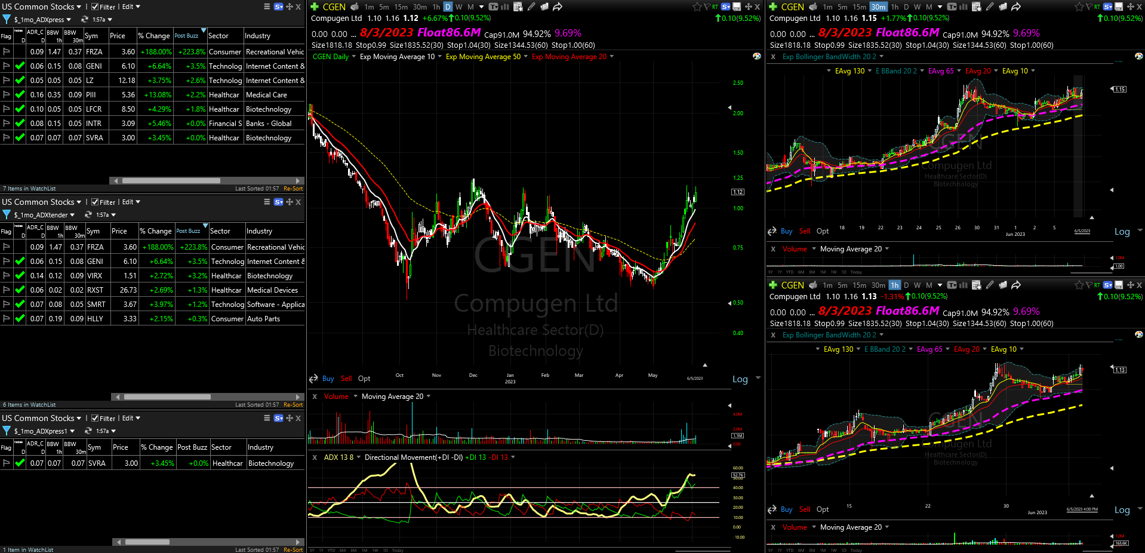The height and width of the screenshot is (553, 1145).
Task: Click the save floppy icon on daily chart
Action: click(x=737, y=7)
